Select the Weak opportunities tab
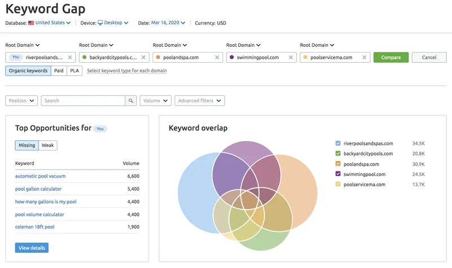 (48, 145)
